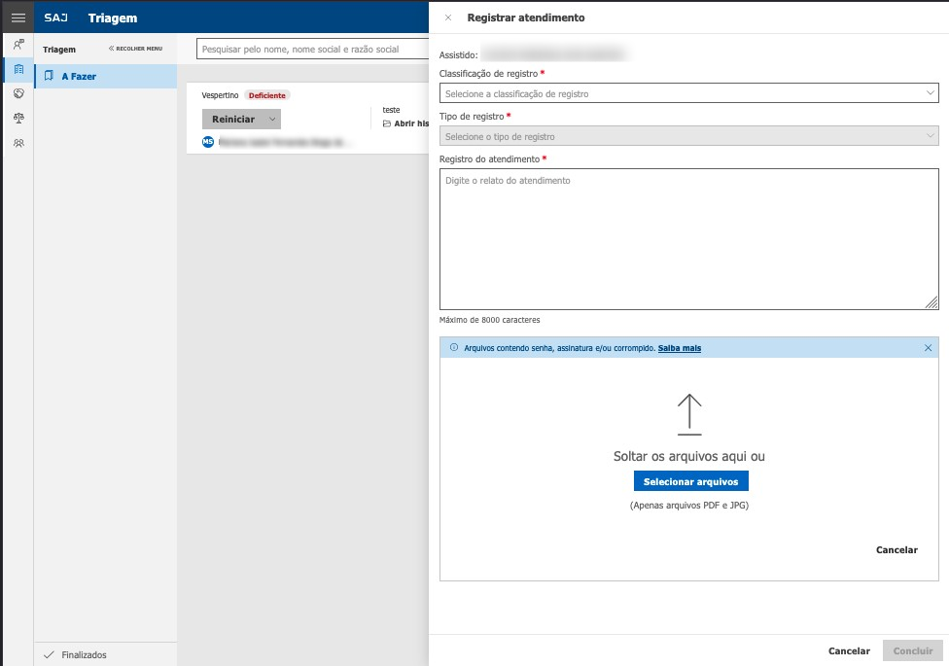Click Abrir histórico link

tap(411, 123)
